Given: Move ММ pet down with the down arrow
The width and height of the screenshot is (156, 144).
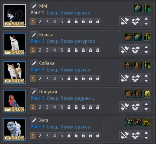Looking at the screenshot, I should 146,24.
